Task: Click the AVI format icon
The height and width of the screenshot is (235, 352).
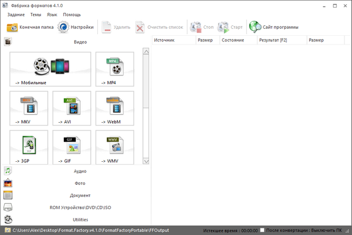Action: point(73,108)
